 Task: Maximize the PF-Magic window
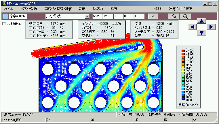tap(210, 4)
